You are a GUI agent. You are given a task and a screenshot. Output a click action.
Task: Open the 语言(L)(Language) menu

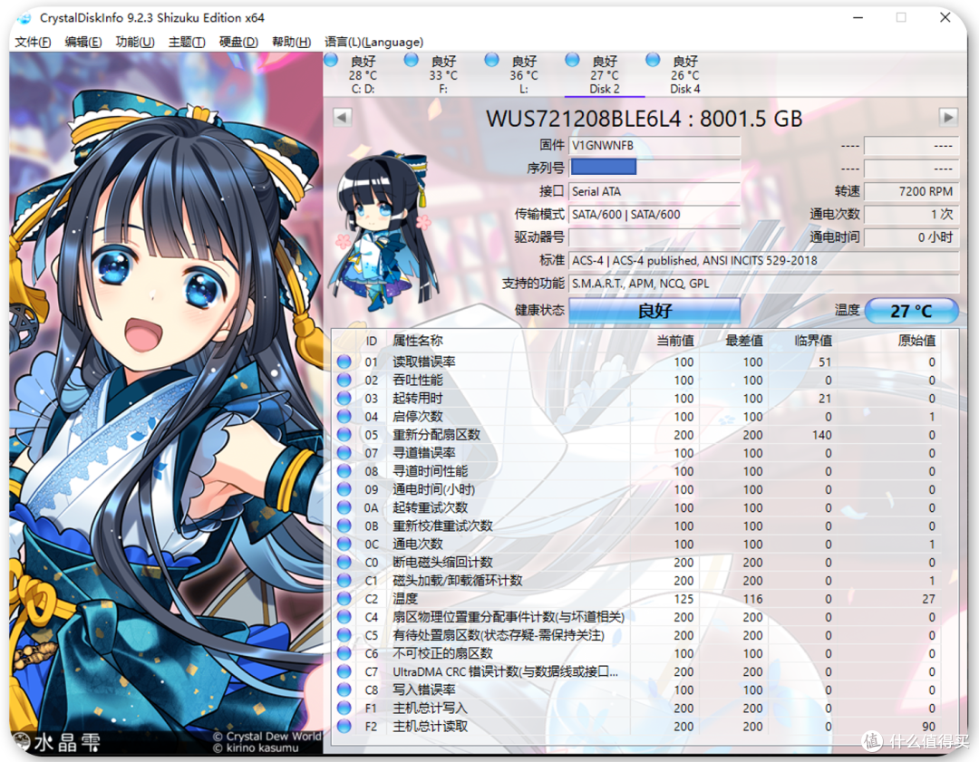(x=374, y=42)
